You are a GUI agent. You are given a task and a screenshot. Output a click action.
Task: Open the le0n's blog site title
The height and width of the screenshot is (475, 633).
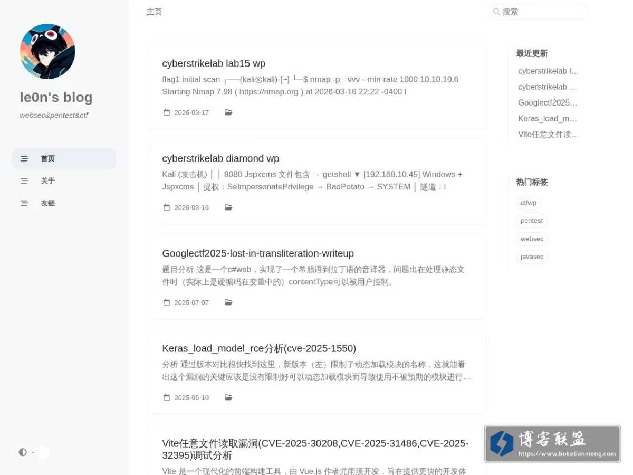(x=56, y=97)
